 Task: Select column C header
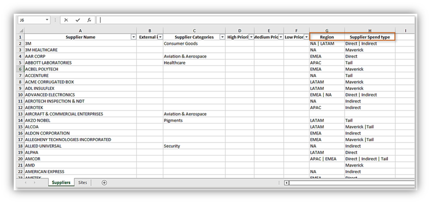pyautogui.click(x=194, y=31)
